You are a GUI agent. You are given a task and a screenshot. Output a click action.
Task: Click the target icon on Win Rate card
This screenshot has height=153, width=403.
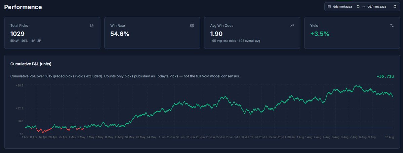coord(192,25)
